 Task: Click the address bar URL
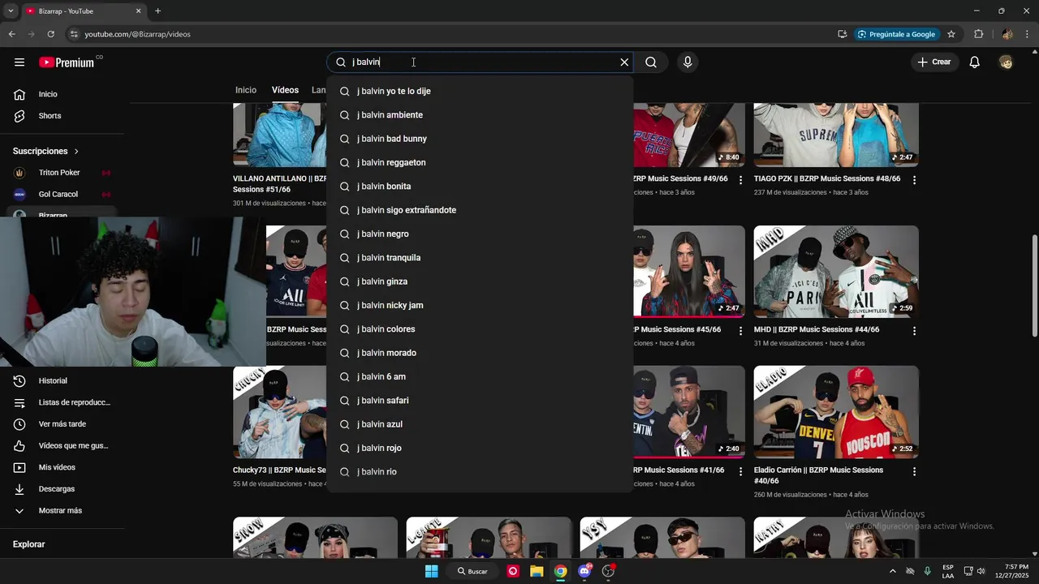click(x=137, y=34)
